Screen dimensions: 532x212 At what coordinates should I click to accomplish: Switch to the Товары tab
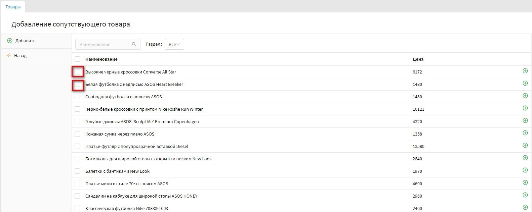point(13,7)
